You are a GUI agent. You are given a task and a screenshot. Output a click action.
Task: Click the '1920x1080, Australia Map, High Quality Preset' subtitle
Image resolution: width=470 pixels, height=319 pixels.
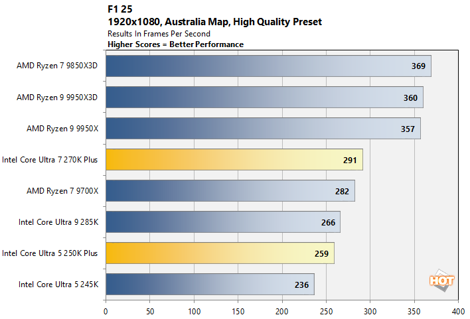pyautogui.click(x=214, y=22)
